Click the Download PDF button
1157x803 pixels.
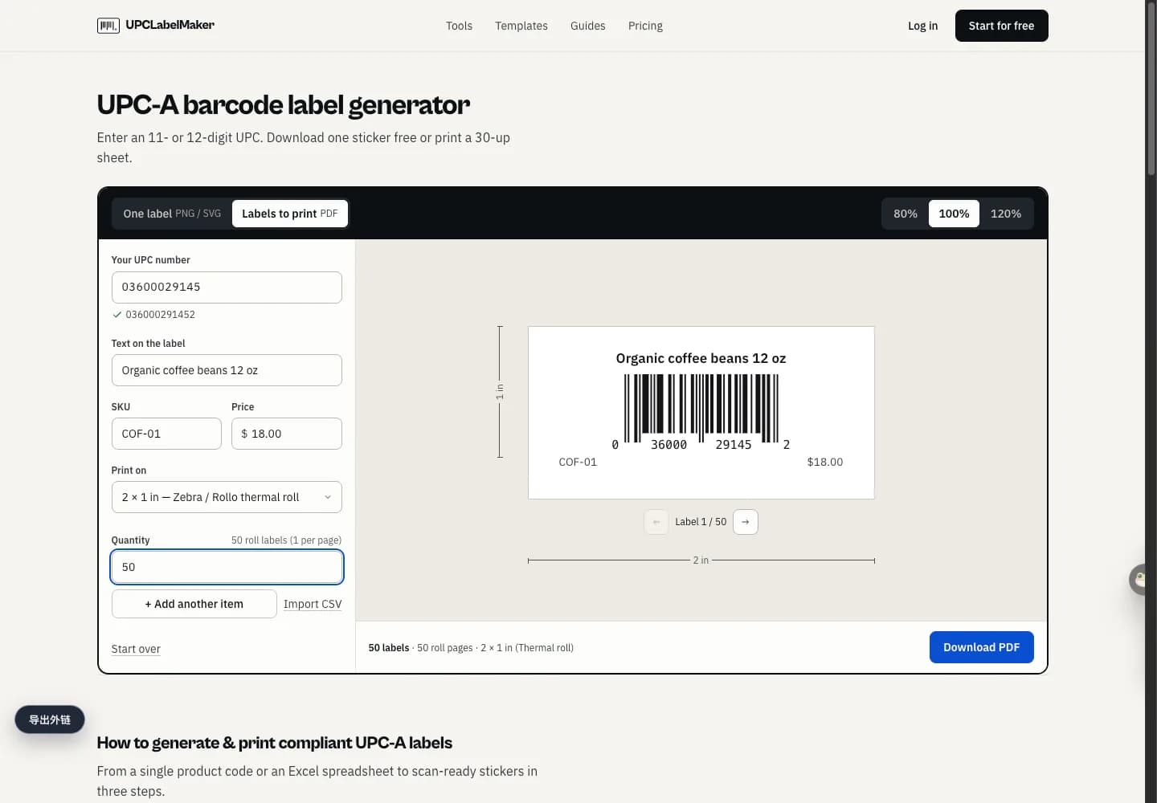click(x=981, y=647)
